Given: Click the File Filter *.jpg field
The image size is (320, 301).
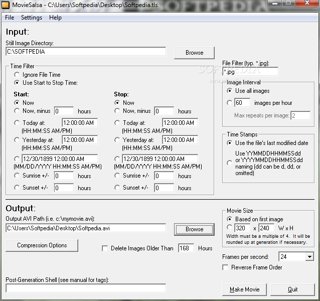Looking at the screenshot, I should click(250, 72).
